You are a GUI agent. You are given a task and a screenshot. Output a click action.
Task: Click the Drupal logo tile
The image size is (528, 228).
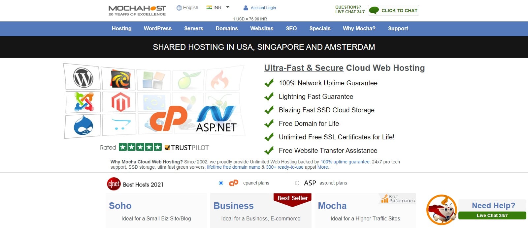[83, 126]
